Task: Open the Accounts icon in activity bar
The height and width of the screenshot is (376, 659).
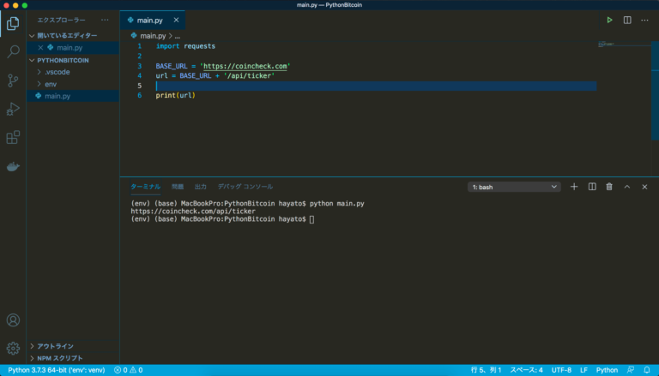Action: pos(13,320)
